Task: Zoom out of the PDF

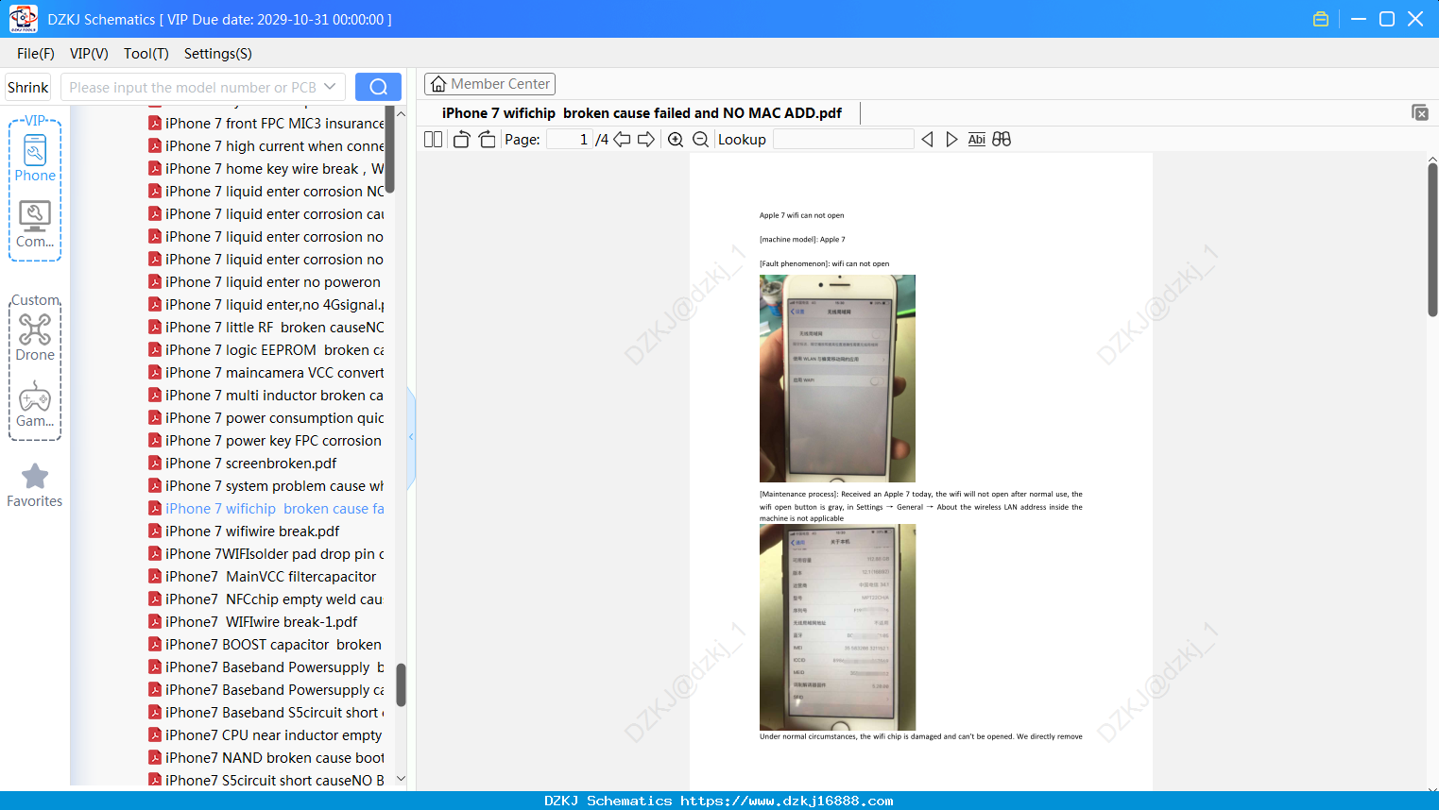Action: 700,140
